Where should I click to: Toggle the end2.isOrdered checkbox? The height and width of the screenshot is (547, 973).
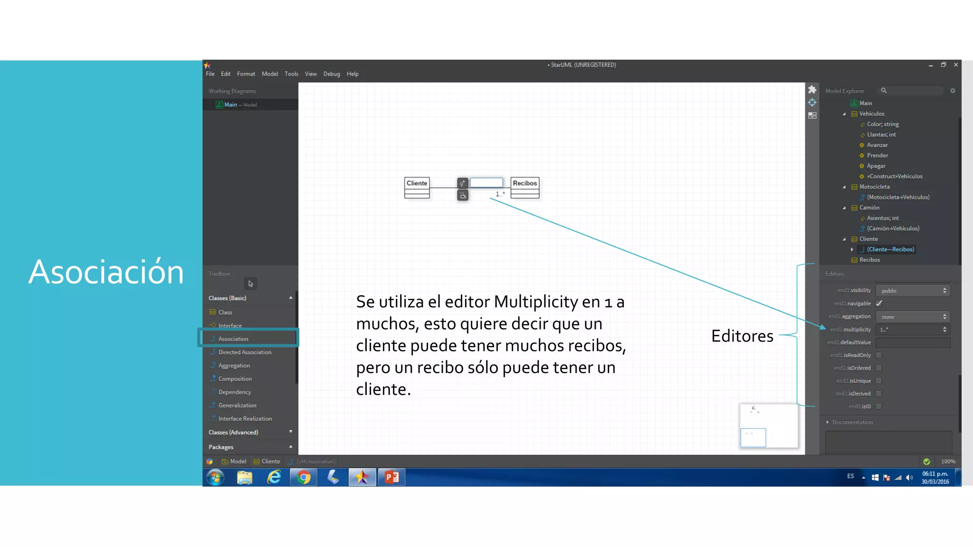point(879,368)
